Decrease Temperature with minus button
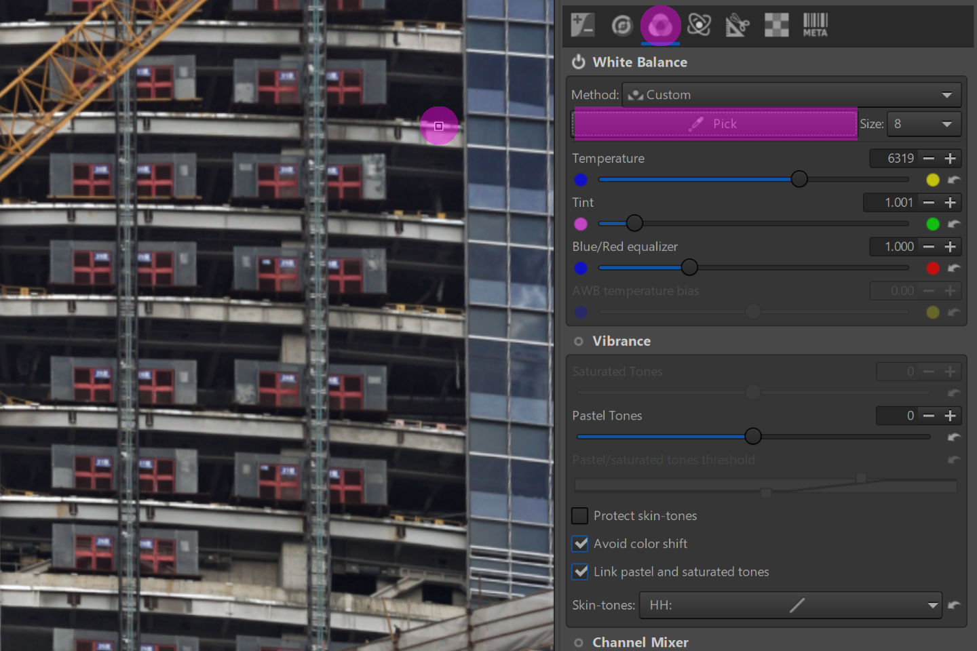This screenshot has height=651, width=977. click(x=929, y=158)
